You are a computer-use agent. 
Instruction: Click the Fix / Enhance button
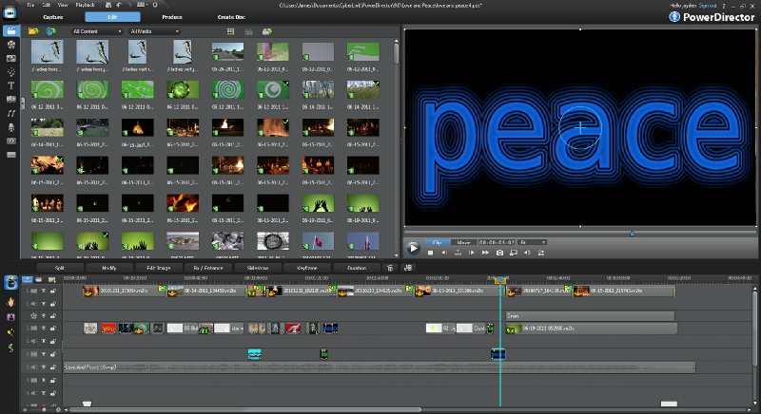[207, 269]
